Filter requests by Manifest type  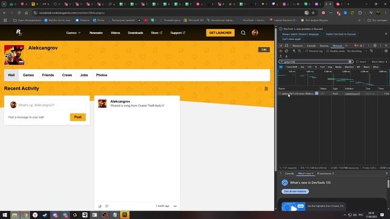[x=349, y=67]
